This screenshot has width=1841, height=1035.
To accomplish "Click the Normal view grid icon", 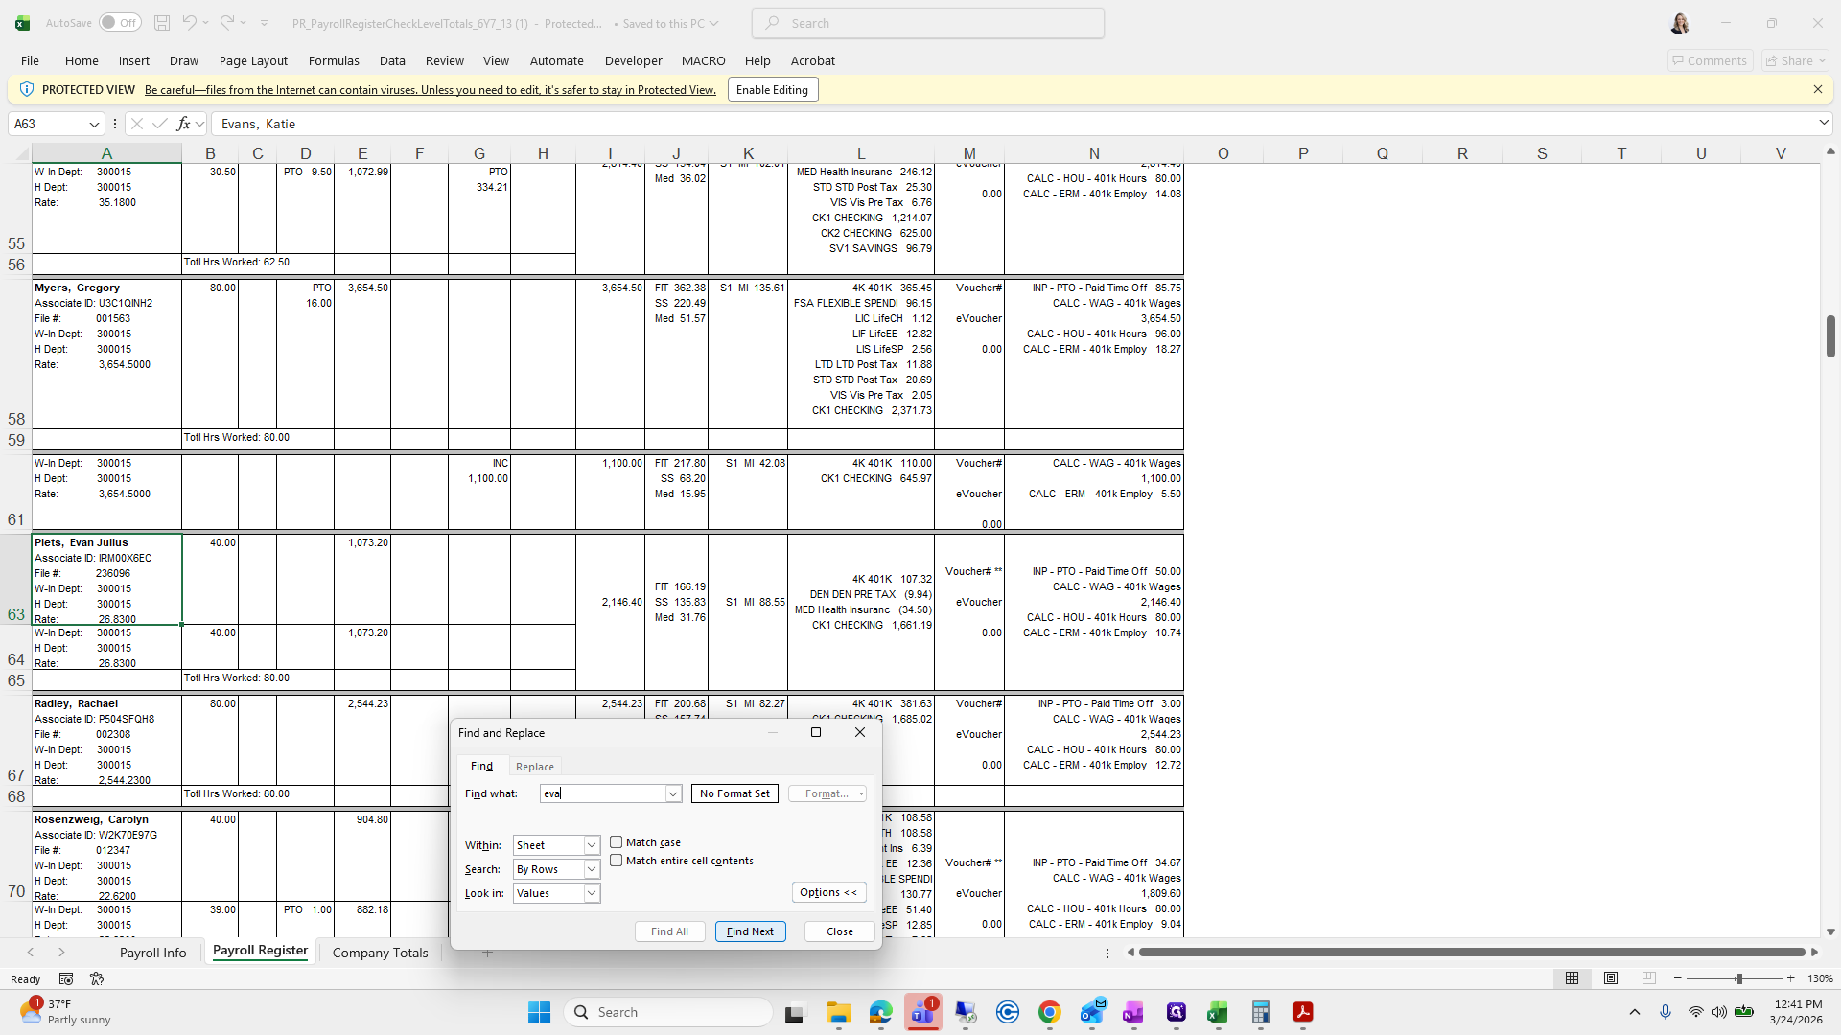I will [x=1573, y=978].
